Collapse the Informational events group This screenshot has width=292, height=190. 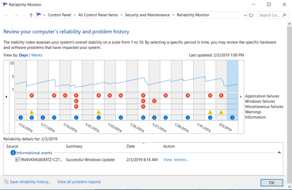(x=279, y=153)
